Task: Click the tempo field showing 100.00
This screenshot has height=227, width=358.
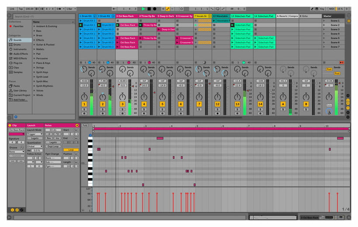Action: coord(29,9)
